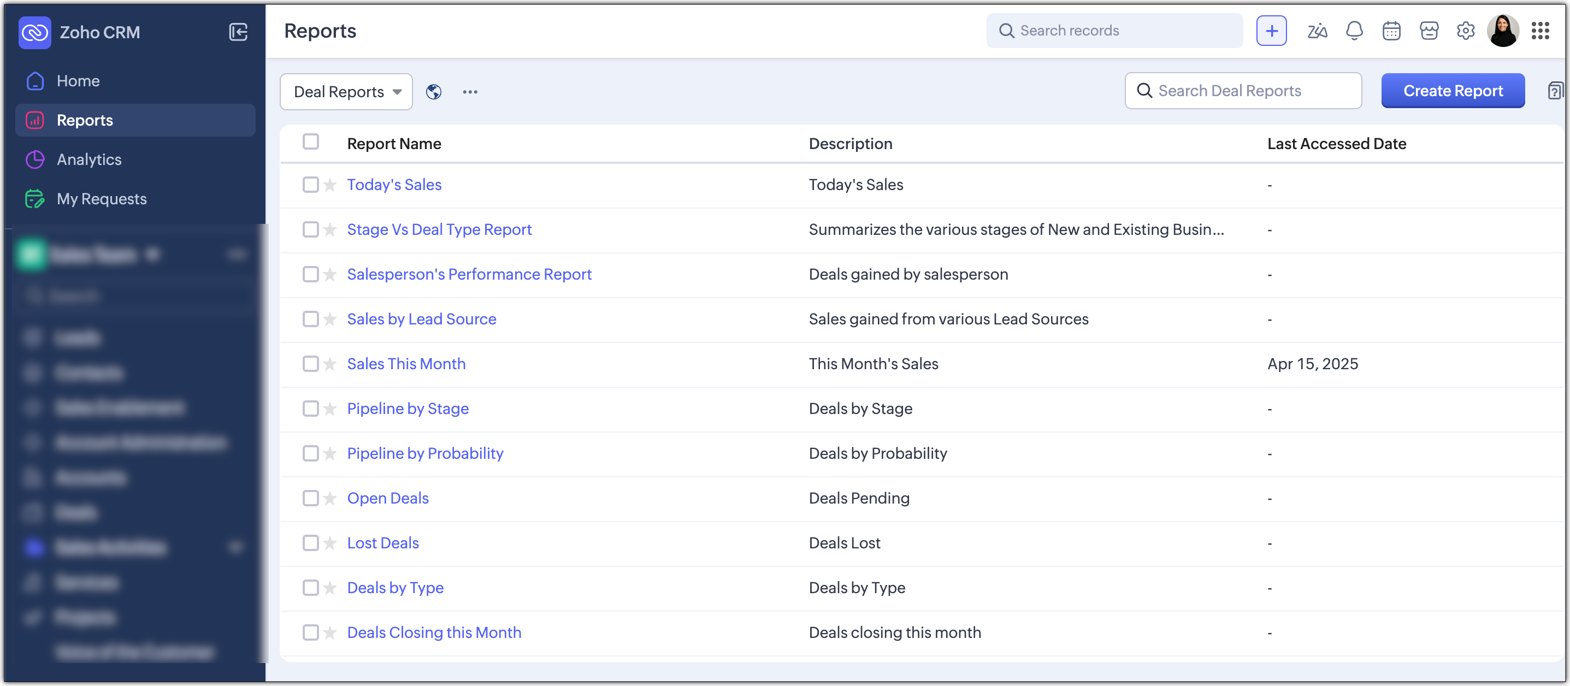Image resolution: width=1570 pixels, height=686 pixels.
Task: Open the Pipeline by Stage report
Action: click(x=407, y=409)
